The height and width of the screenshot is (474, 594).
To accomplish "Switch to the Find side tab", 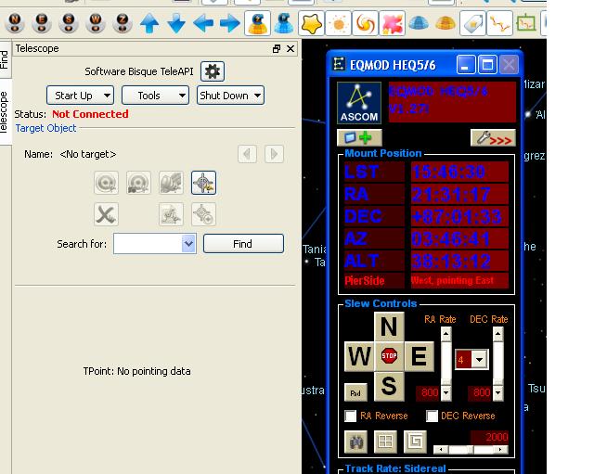I will (5, 60).
